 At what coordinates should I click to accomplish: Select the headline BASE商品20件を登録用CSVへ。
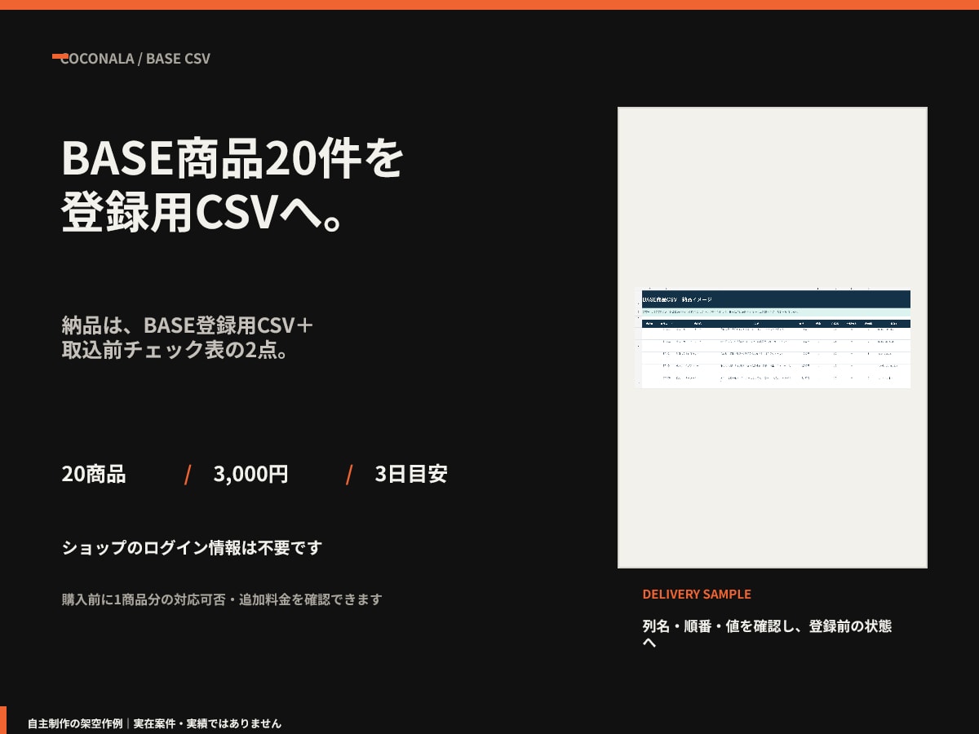pyautogui.click(x=233, y=186)
